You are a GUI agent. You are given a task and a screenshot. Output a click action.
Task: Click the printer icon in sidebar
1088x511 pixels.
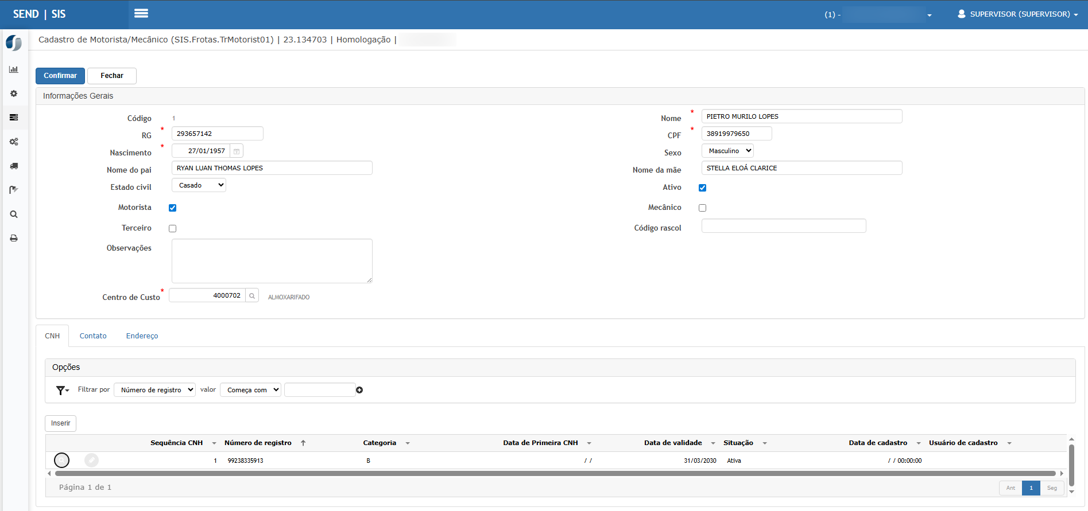pos(14,238)
